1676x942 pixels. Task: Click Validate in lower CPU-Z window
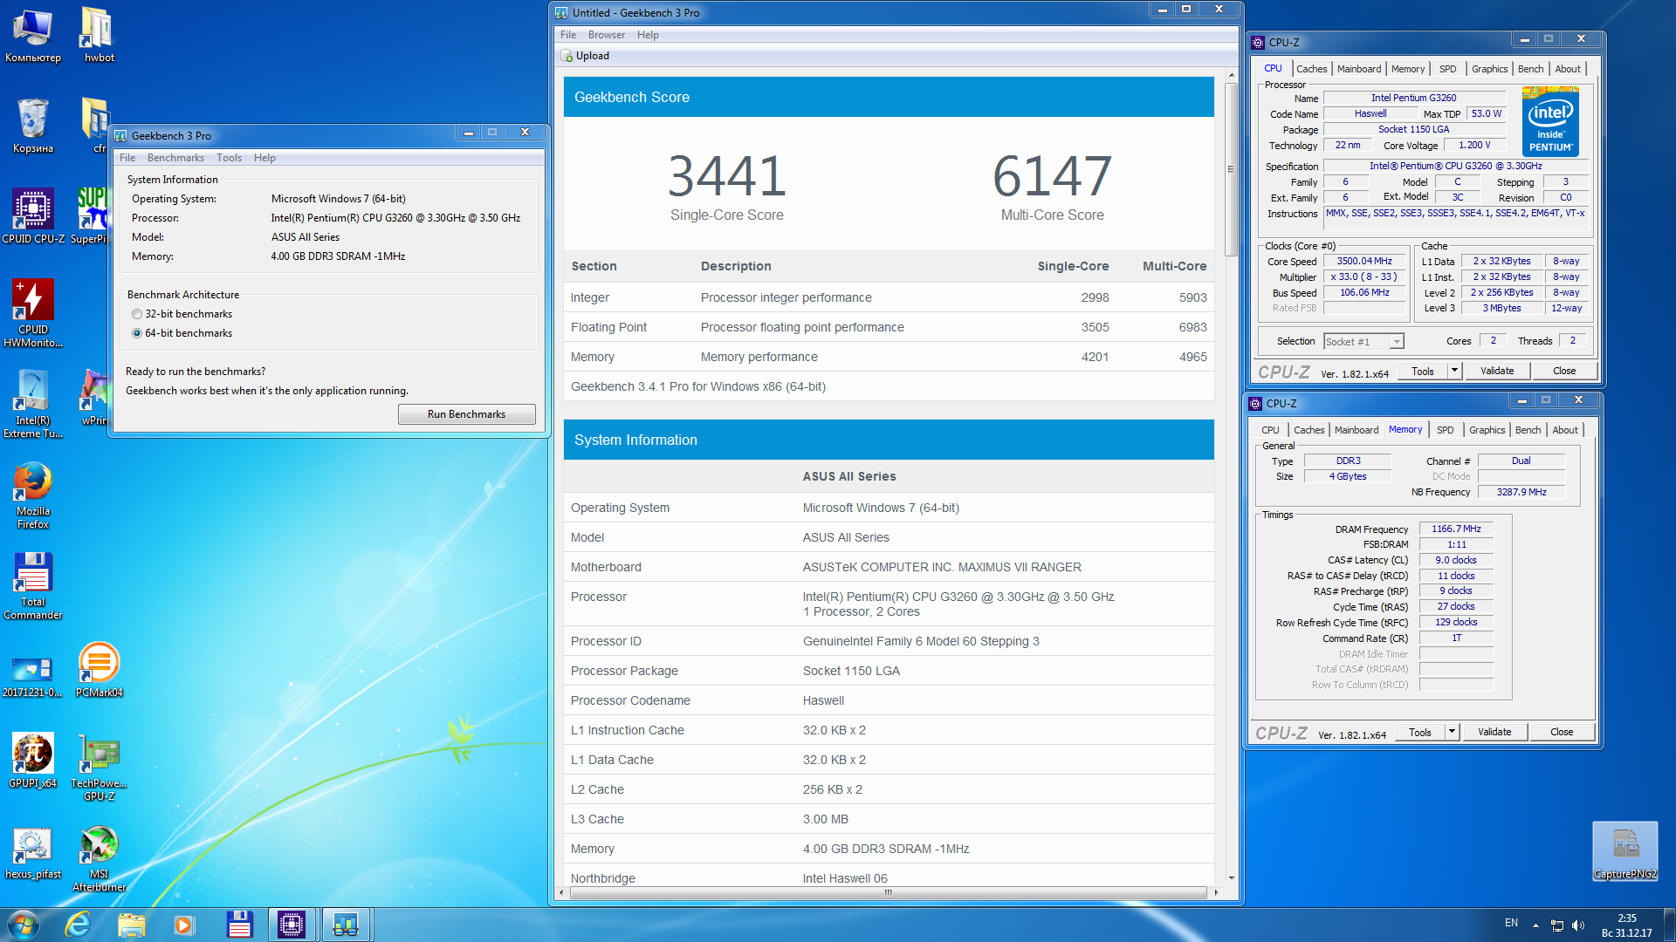(x=1494, y=732)
